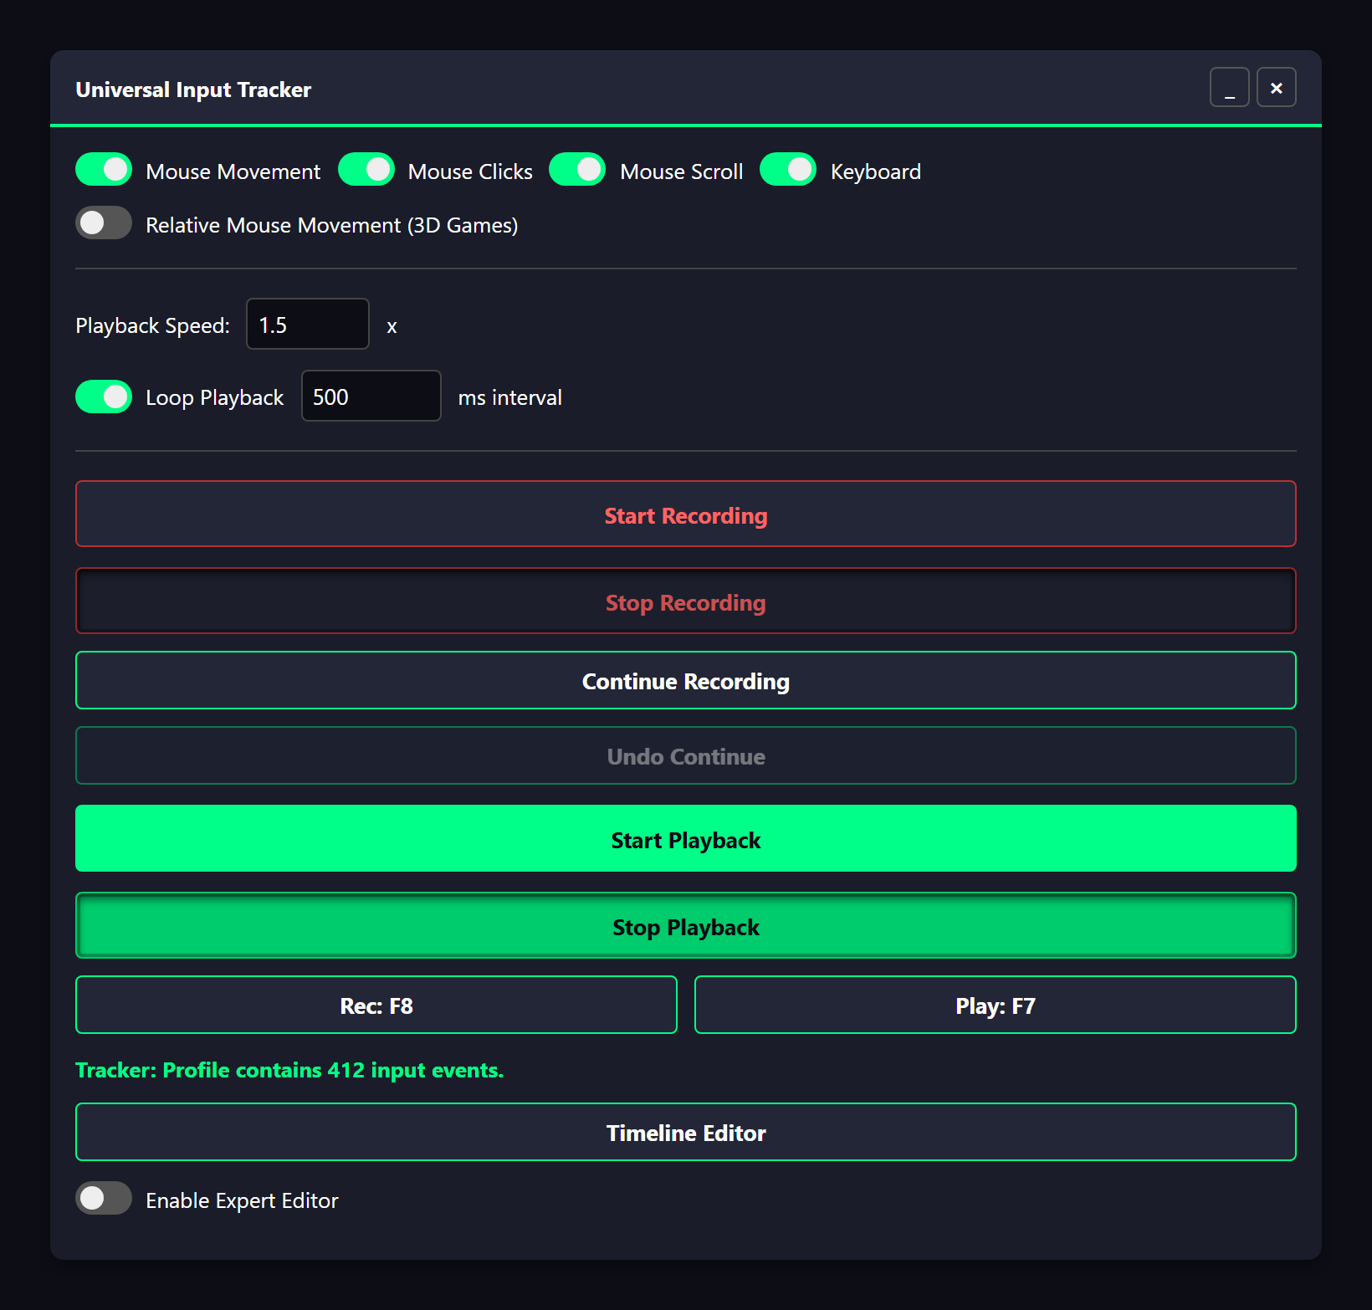Viewport: 1372px width, 1310px height.
Task: Click the Universal Input Tracker title
Action: [193, 90]
